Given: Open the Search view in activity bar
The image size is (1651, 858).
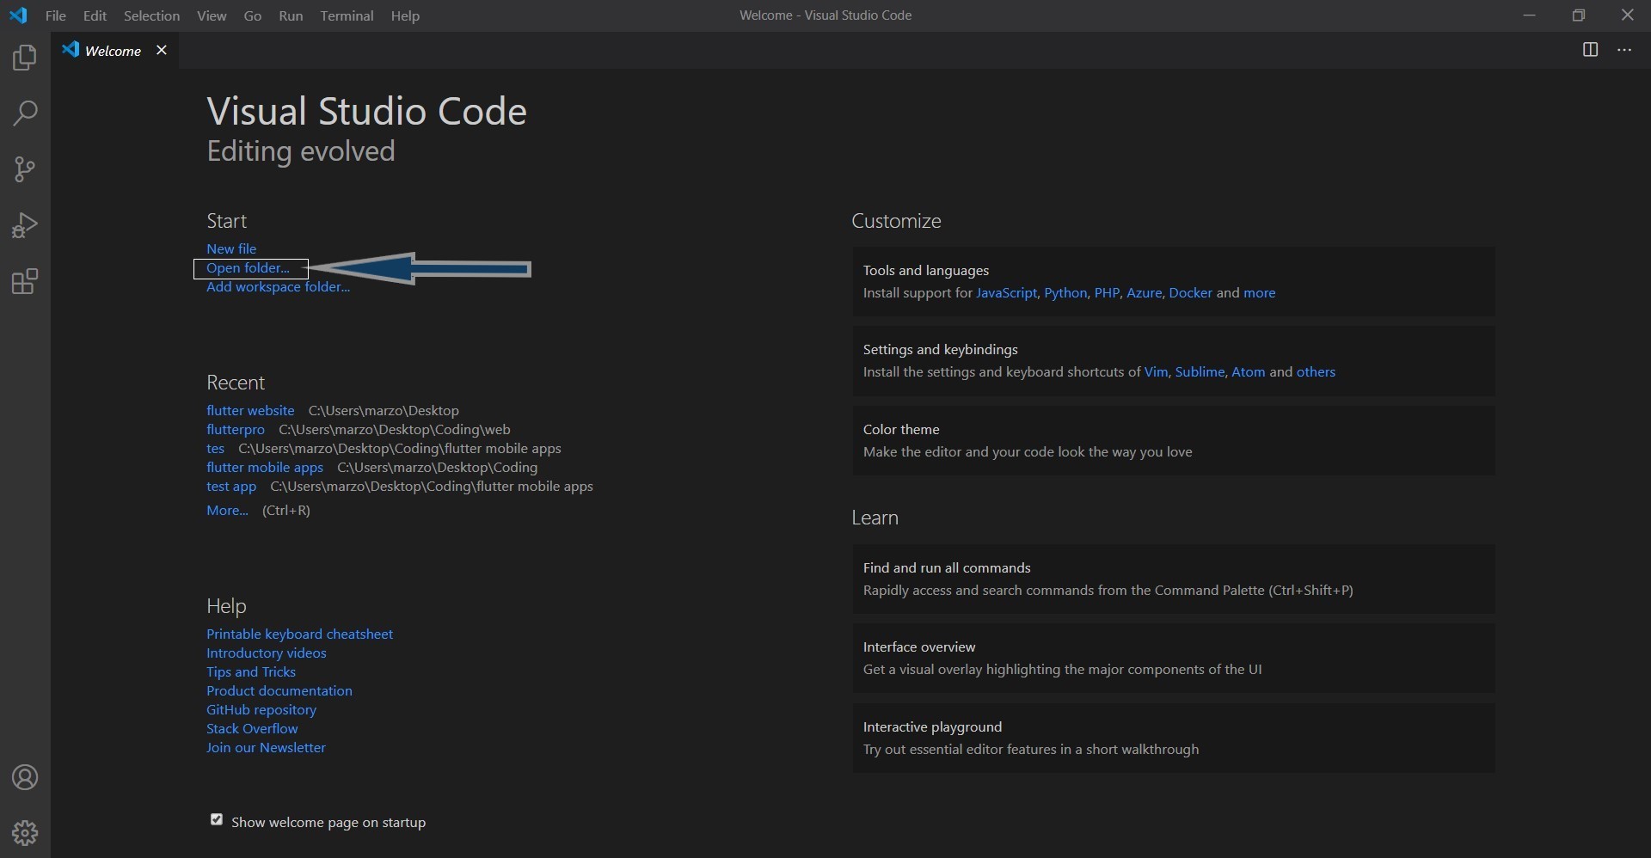Looking at the screenshot, I should point(25,113).
